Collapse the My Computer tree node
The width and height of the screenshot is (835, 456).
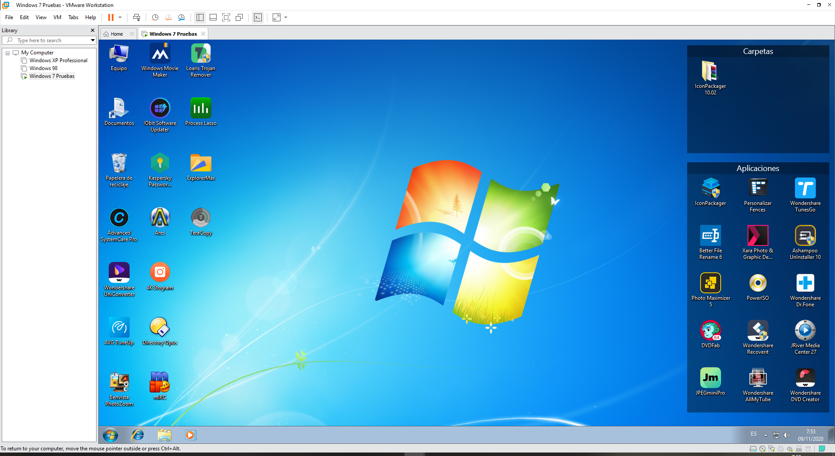click(x=7, y=53)
